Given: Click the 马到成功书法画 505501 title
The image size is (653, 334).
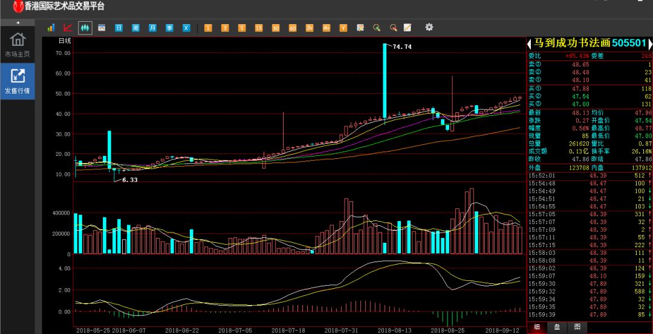Looking at the screenshot, I should tap(590, 43).
